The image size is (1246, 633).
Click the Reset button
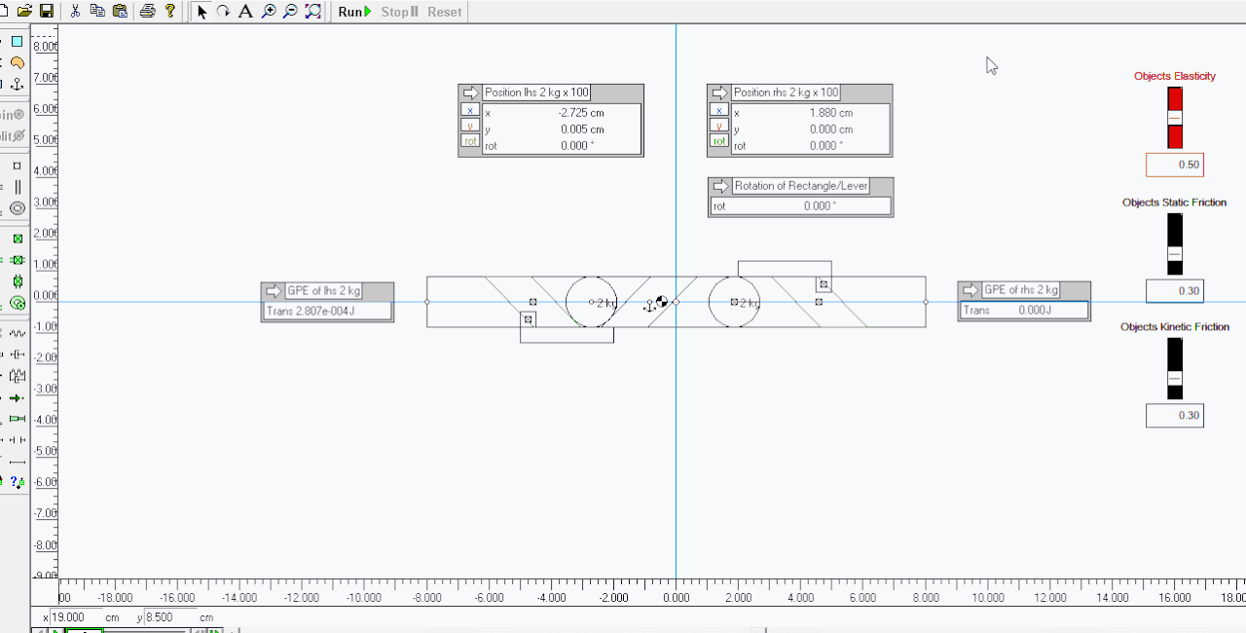(x=445, y=12)
